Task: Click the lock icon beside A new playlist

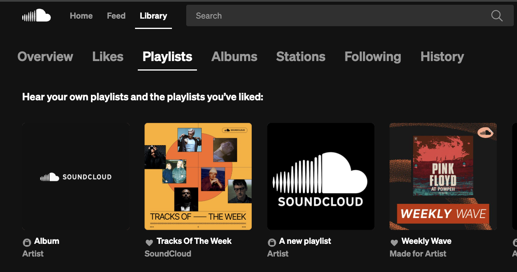Action: [x=272, y=242]
